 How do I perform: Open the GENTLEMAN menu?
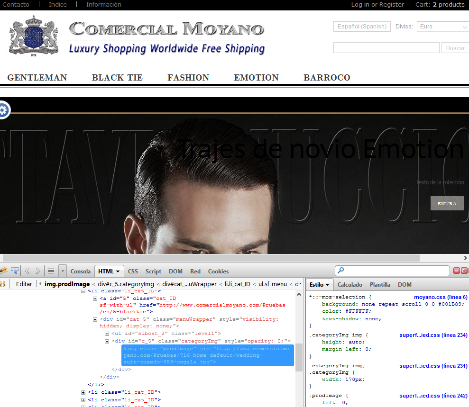click(37, 77)
